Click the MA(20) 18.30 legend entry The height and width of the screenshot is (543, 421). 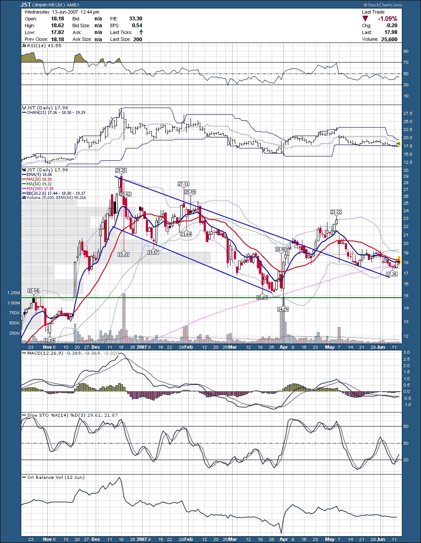point(40,179)
